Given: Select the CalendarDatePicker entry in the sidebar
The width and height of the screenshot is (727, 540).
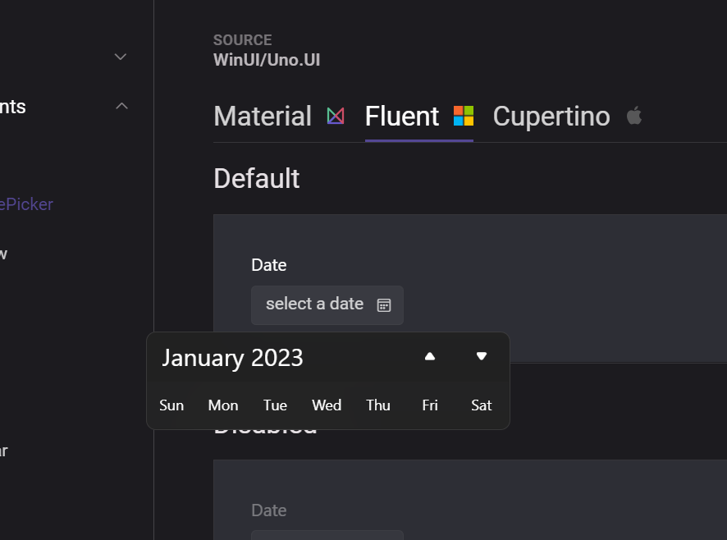Looking at the screenshot, I should pyautogui.click(x=25, y=204).
